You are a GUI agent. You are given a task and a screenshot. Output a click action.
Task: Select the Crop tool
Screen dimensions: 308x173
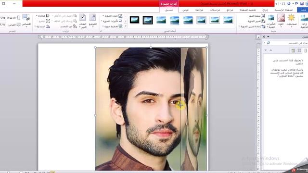click(26, 18)
